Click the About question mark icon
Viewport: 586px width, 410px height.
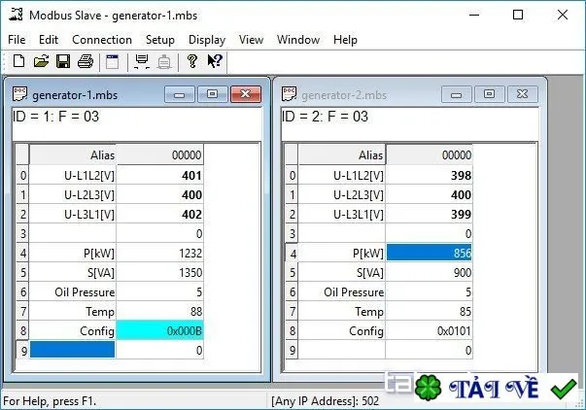tap(192, 61)
